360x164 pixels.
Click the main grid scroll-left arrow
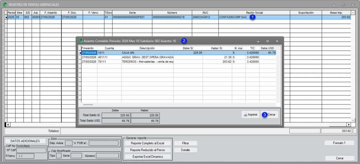point(8,125)
